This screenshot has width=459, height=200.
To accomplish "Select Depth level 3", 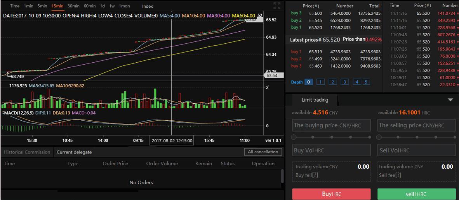I will [344, 82].
